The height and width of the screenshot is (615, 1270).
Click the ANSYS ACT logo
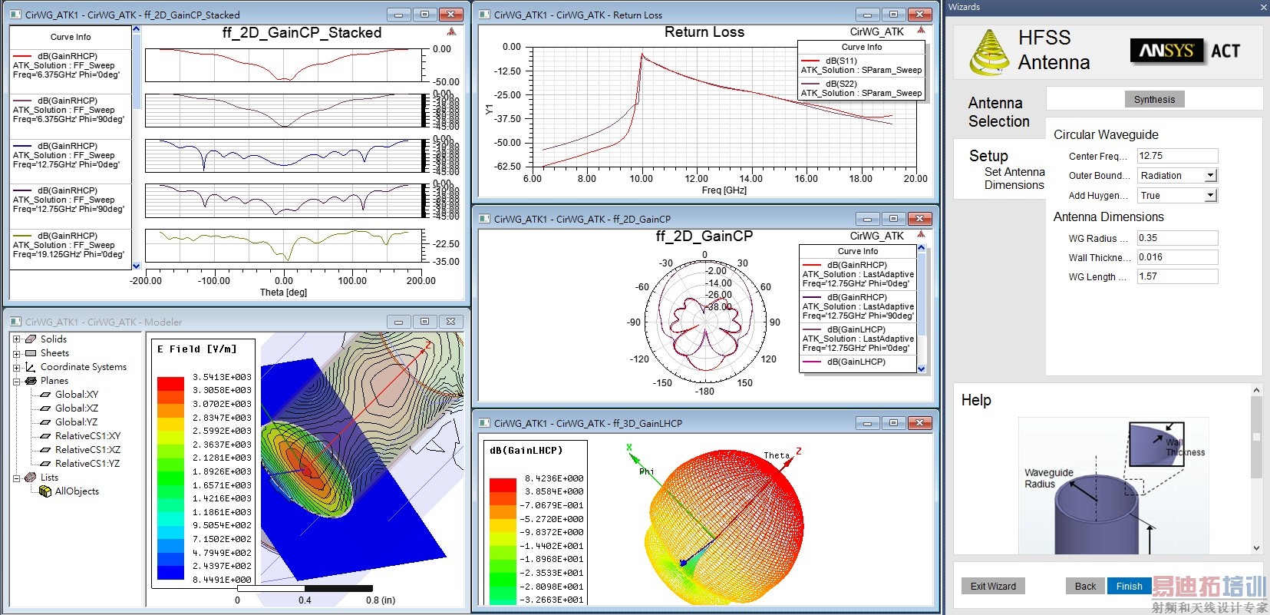pyautogui.click(x=1185, y=51)
